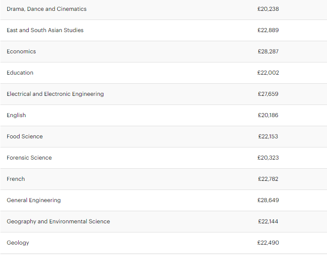327x255 pixels.
Task: Click the £27,659 salary figure
Action: point(268,94)
